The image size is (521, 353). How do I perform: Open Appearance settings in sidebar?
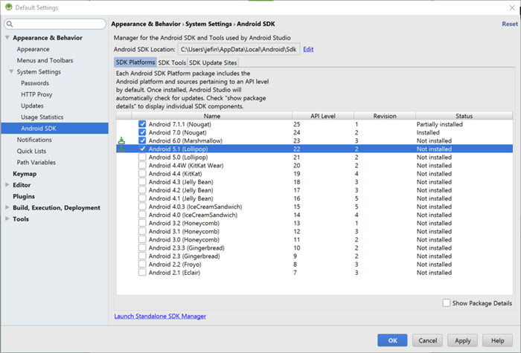pyautogui.click(x=33, y=49)
